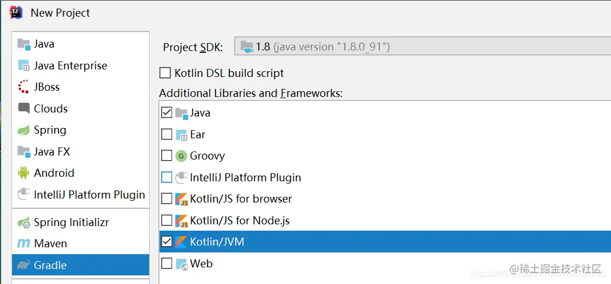Click the Groovy green circle icon

tap(181, 156)
